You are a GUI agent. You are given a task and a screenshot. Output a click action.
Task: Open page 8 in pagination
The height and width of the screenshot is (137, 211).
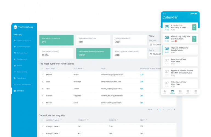point(169,110)
